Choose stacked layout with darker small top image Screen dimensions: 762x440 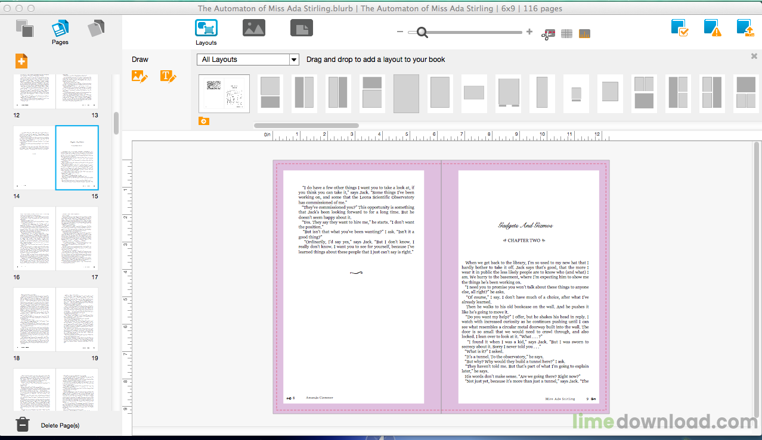point(372,93)
